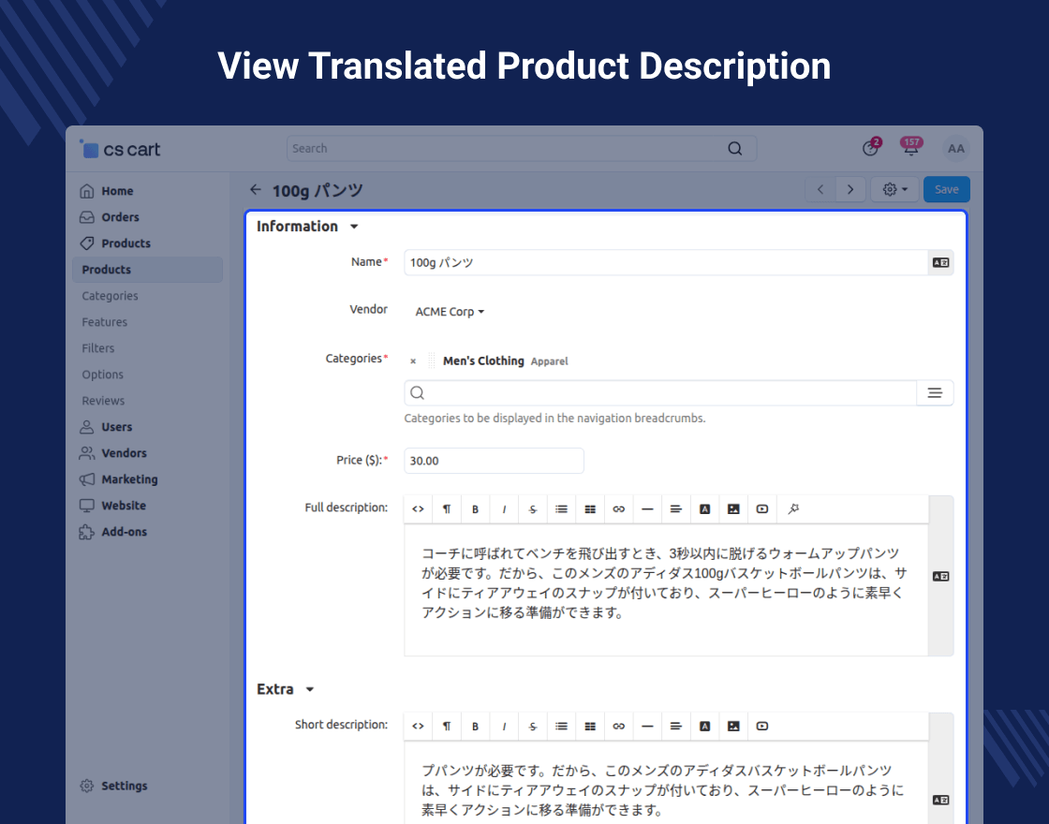Insert table in Full description toolbar
The image size is (1049, 824).
coord(590,509)
